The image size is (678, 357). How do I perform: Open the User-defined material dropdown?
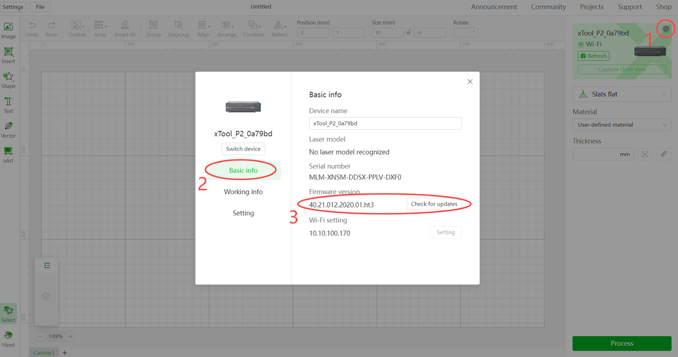(622, 125)
